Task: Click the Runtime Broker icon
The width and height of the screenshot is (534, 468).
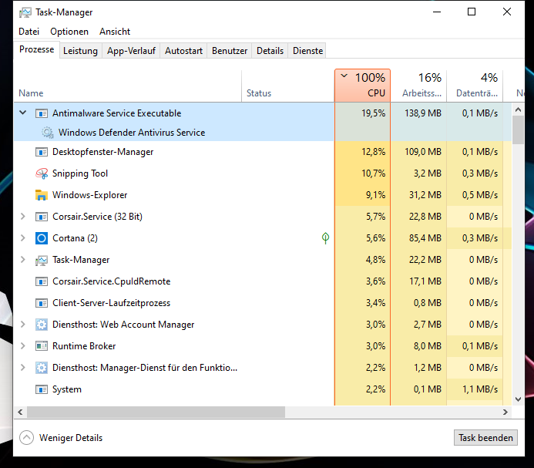Action: tap(42, 346)
